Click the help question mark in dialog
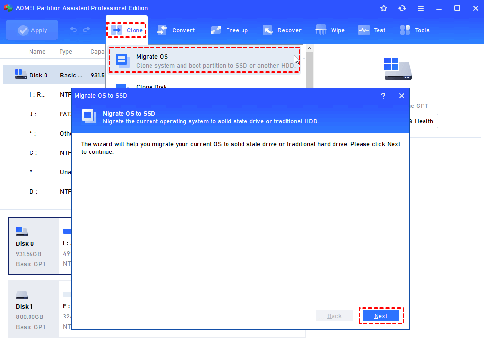Viewport: 484px width, 363px height. point(383,96)
